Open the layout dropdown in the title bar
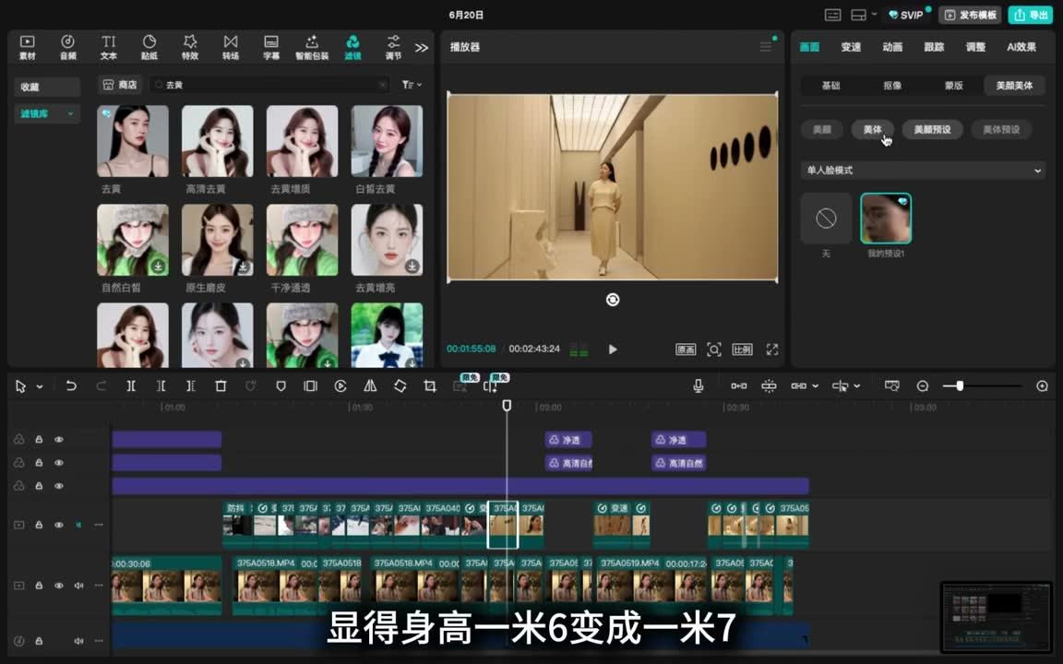 [x=863, y=14]
